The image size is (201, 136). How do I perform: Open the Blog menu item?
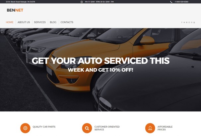[53, 22]
